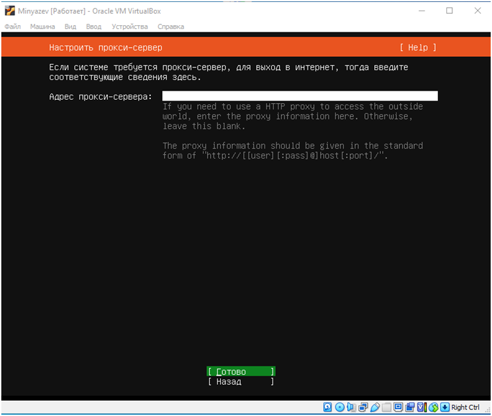Maximize the VirtualBox window
Screen dimensions: 492x416
tap(450, 11)
